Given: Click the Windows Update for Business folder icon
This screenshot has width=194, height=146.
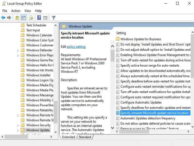Looking at the screenshot, I should (118, 39).
